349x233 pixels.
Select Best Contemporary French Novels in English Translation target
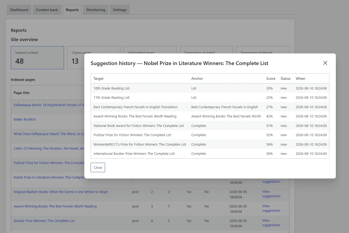135,107
